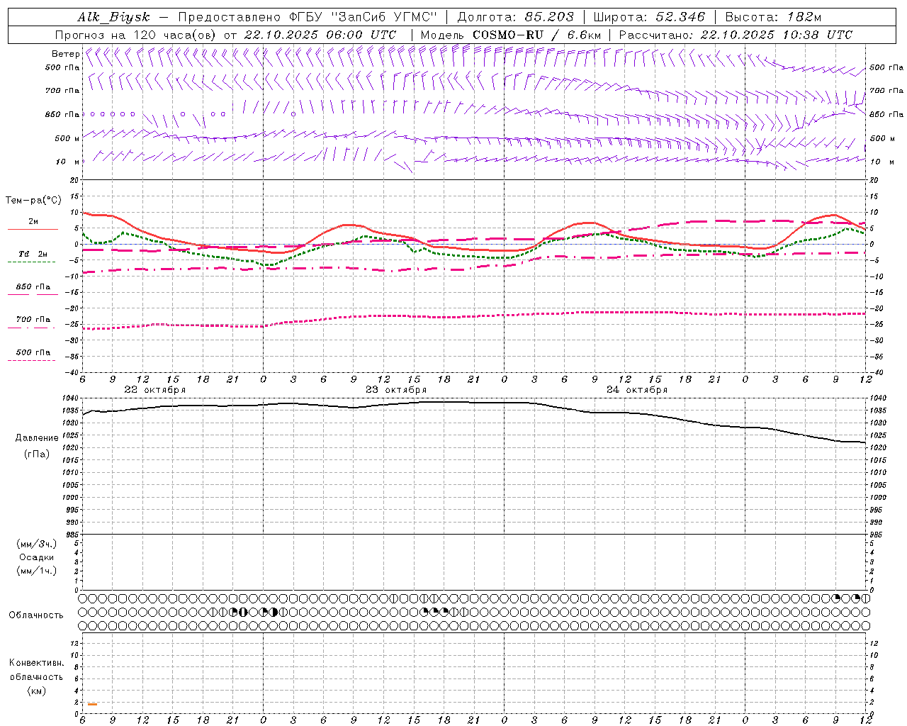Click the elevation text Высота: 182м
The image size is (907, 726).
(x=773, y=17)
